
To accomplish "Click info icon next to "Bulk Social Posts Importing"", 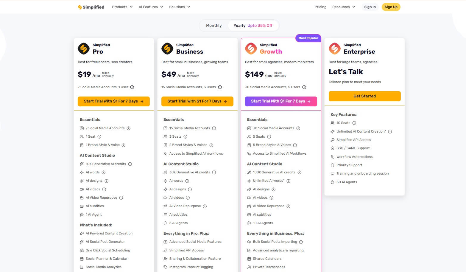I will pos(301,242).
